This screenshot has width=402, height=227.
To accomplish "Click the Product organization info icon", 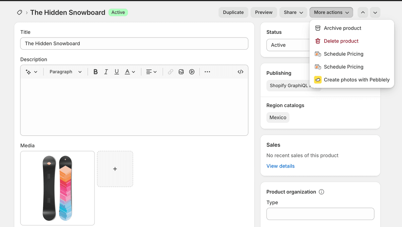I will pos(322,192).
